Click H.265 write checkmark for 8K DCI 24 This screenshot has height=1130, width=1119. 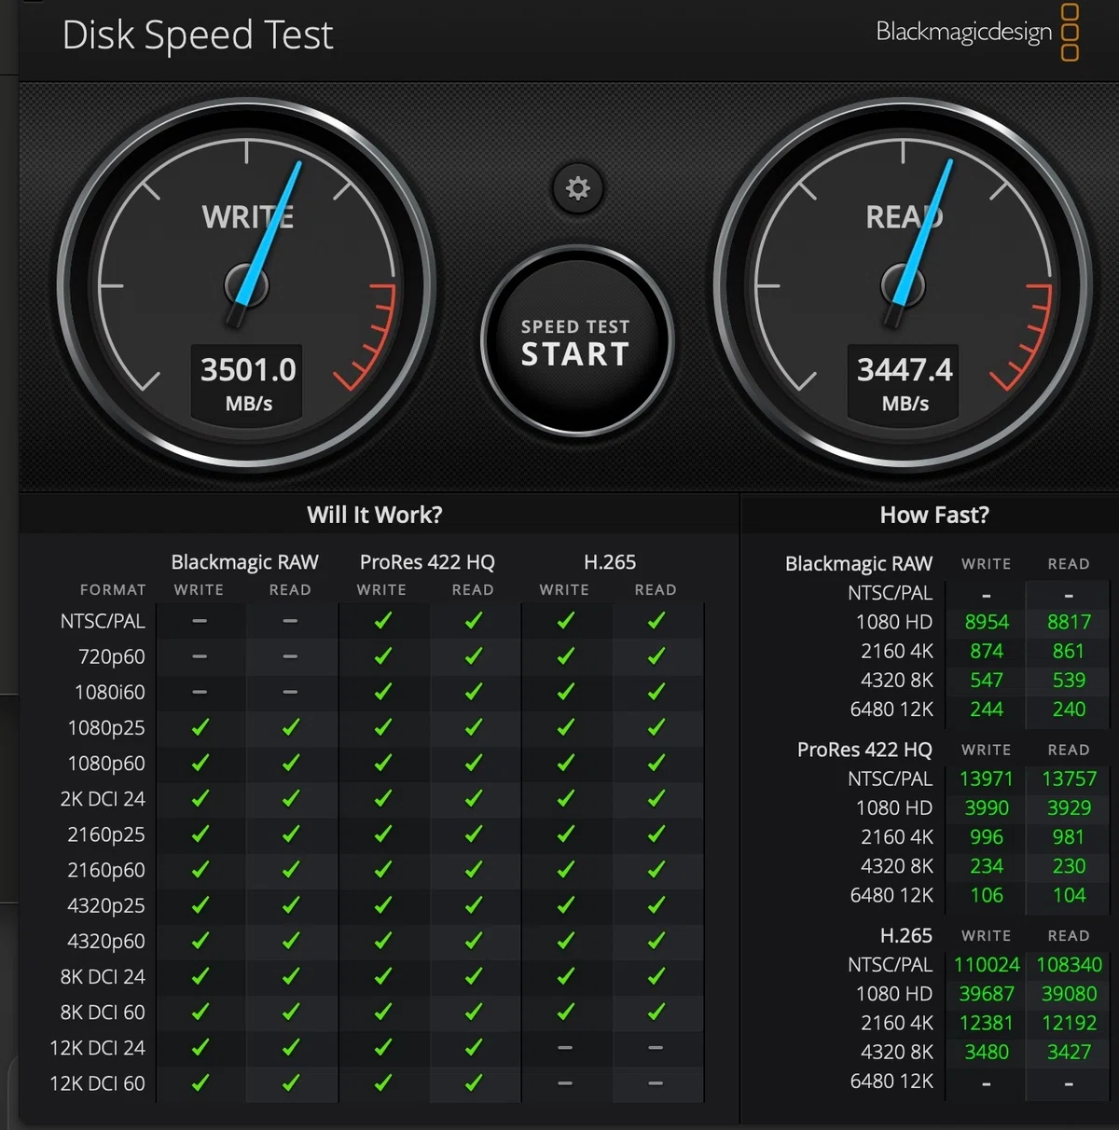pyautogui.click(x=565, y=976)
